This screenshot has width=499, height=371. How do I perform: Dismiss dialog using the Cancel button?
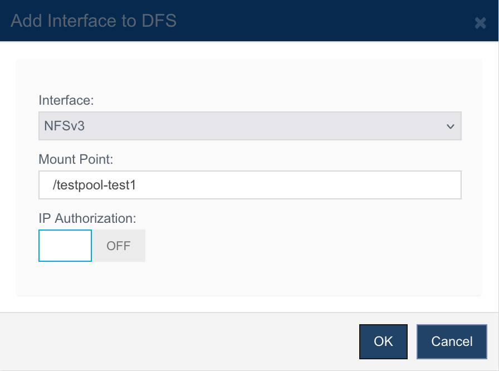tap(452, 341)
